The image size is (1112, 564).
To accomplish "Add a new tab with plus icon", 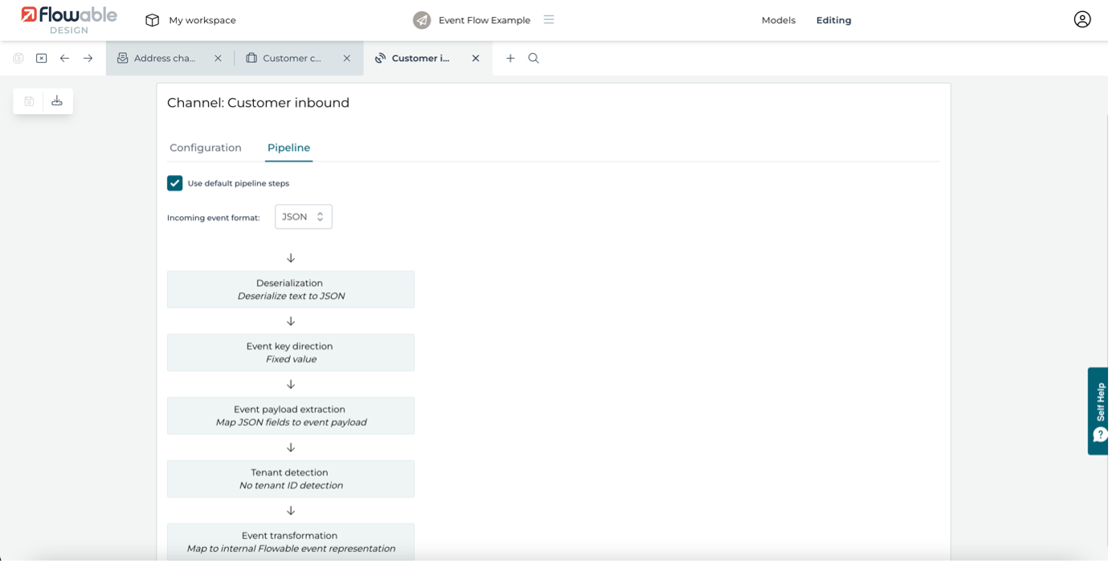I will point(510,59).
